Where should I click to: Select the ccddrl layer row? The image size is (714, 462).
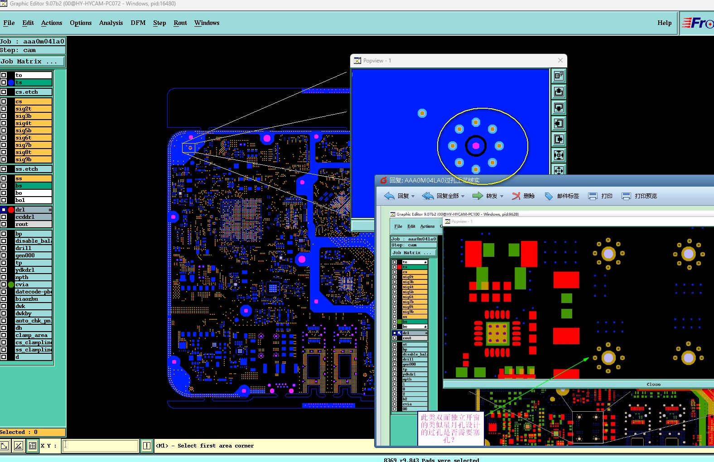point(34,217)
